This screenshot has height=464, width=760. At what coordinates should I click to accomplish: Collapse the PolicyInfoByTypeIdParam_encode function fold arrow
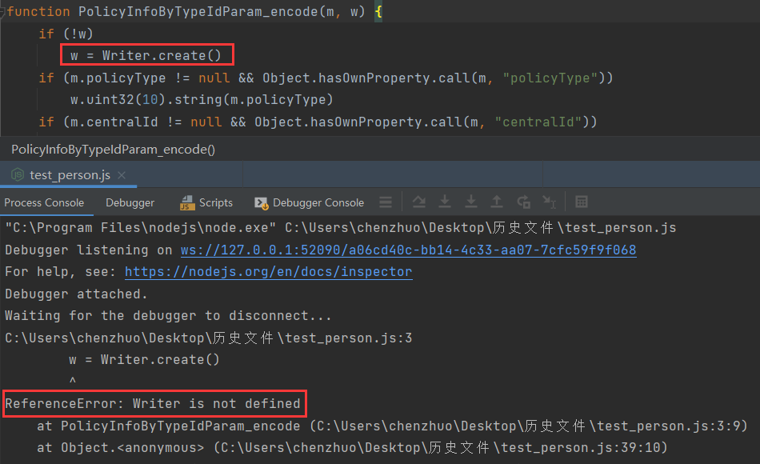(x=4, y=13)
